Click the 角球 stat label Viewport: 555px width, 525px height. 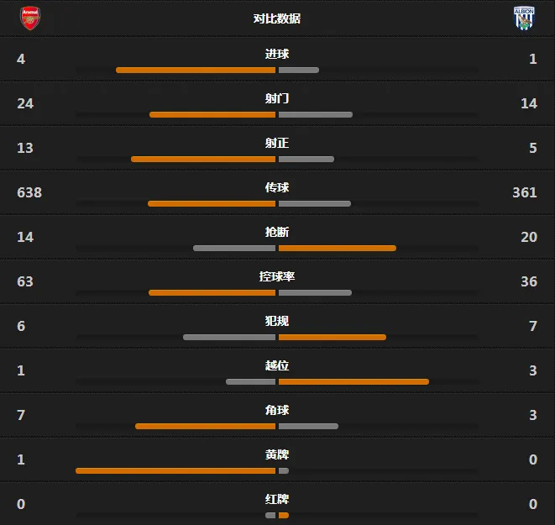pyautogui.click(x=277, y=410)
